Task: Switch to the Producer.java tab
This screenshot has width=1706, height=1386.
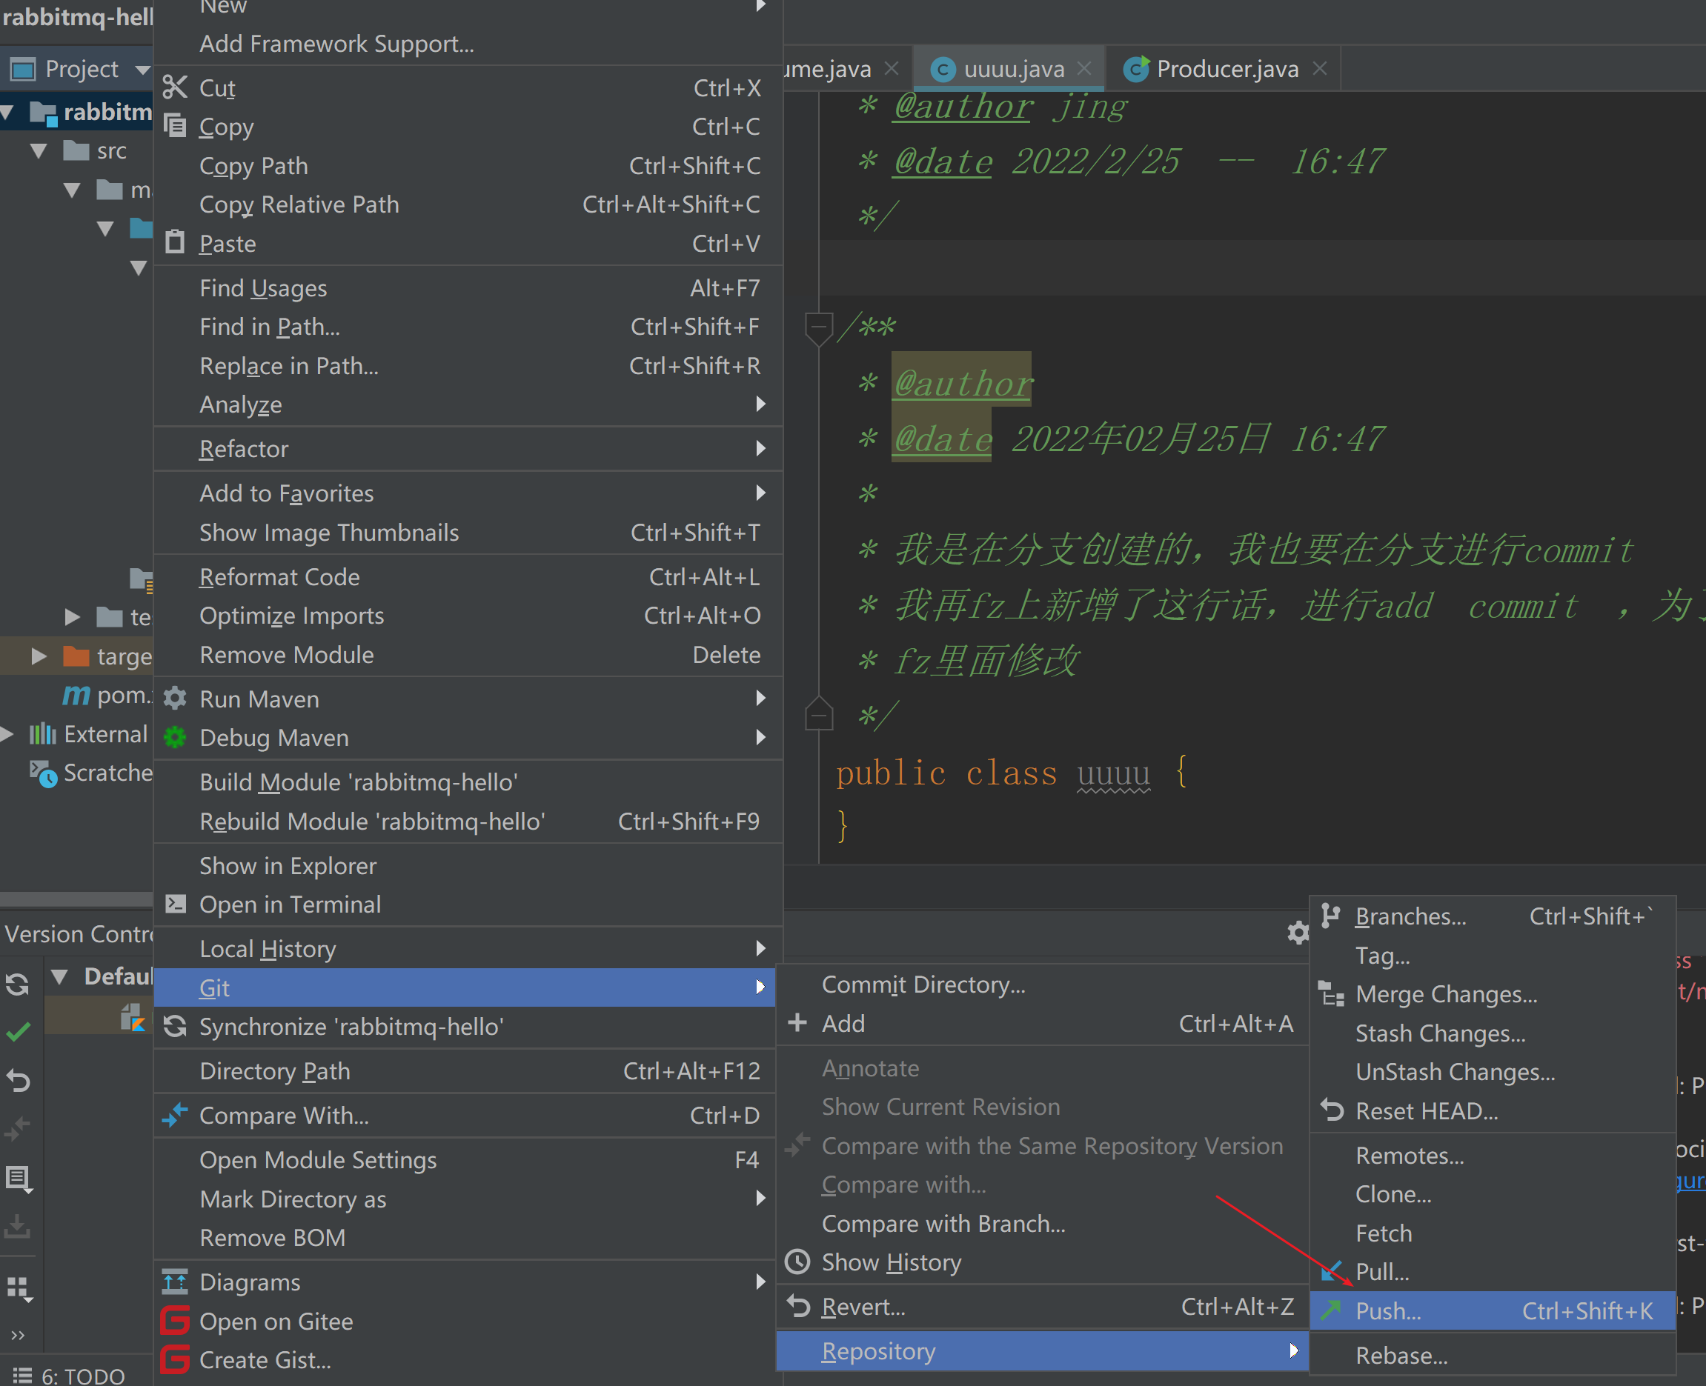Action: (x=1226, y=70)
